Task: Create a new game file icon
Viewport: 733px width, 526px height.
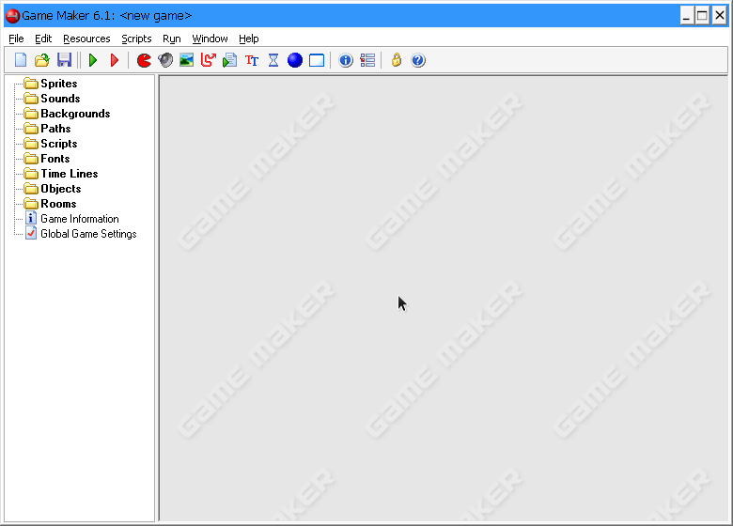Action: click(x=21, y=60)
